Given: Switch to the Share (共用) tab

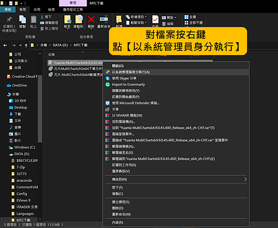Looking at the screenshot, I should coord(37,10).
